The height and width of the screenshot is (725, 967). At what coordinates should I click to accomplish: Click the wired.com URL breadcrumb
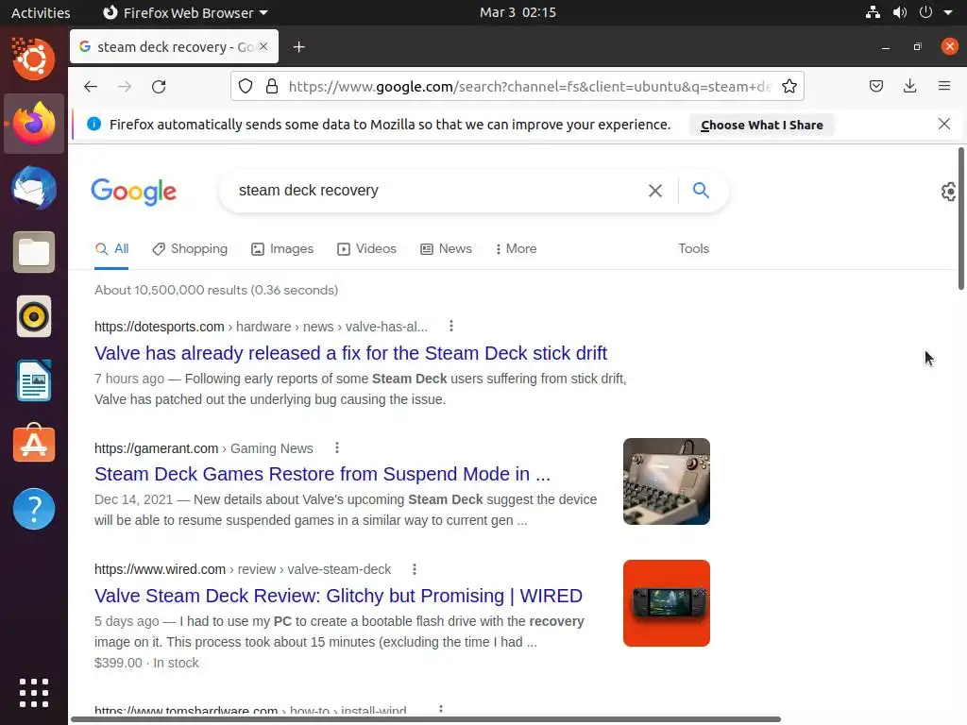[243, 569]
